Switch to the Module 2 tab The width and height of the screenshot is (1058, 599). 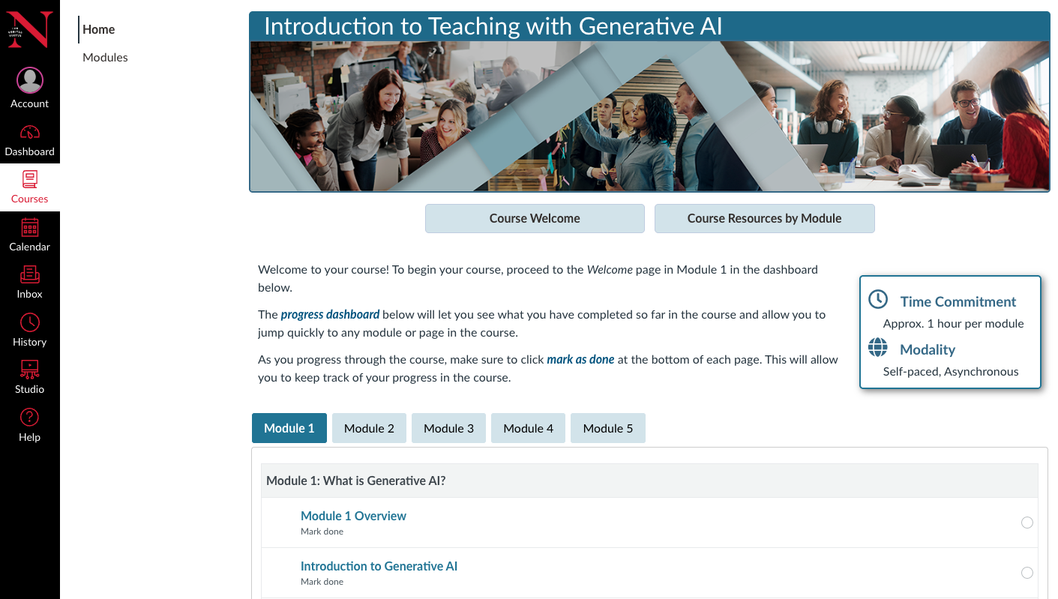(x=369, y=427)
